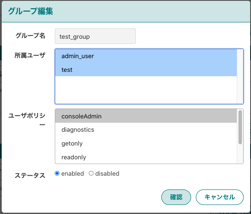Choose readonly user policy
The image size is (251, 214).
tap(146, 157)
